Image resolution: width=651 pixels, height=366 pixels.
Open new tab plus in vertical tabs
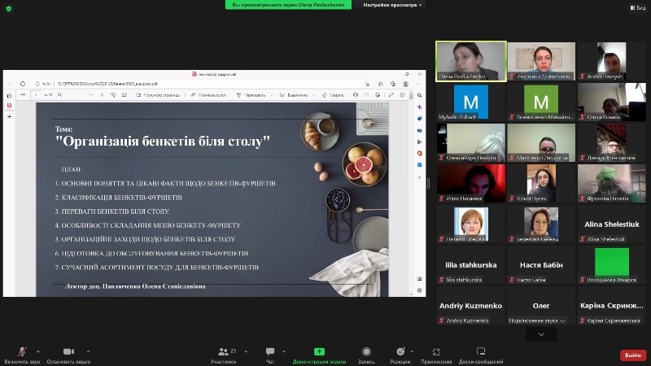tap(9, 116)
